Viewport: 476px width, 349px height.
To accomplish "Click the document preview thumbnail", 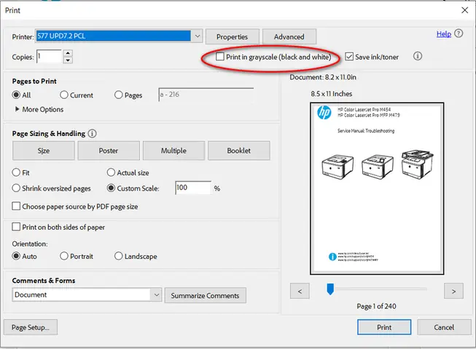I will [x=377, y=188].
